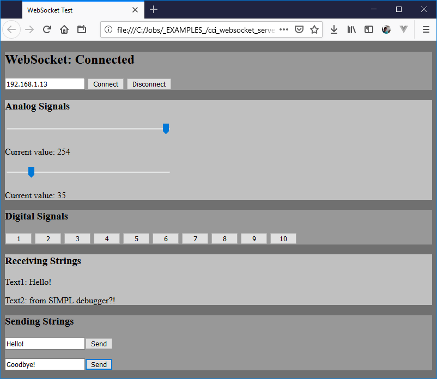
Task: Show site information for the file URL
Action: [108, 29]
